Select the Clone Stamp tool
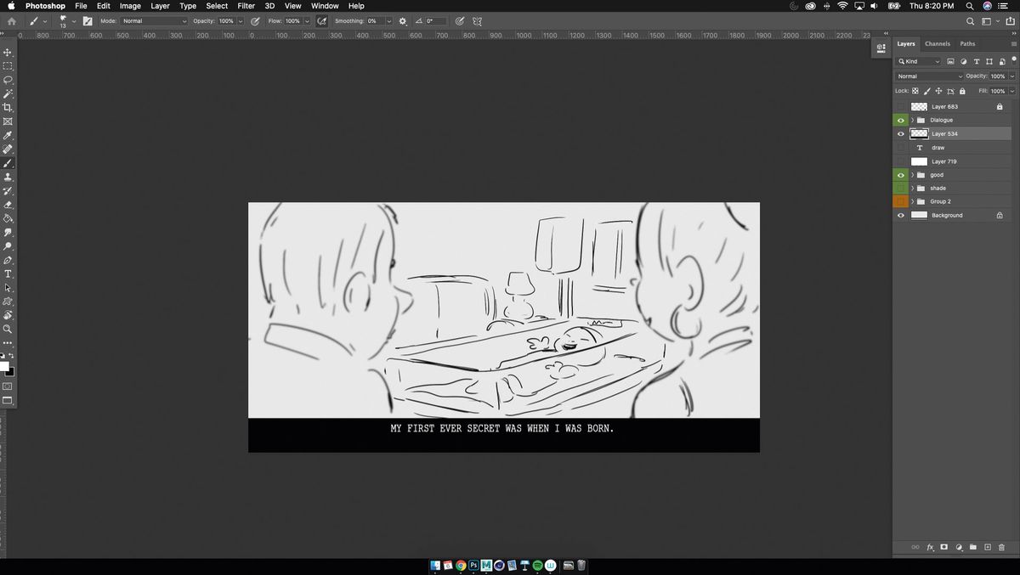 click(x=8, y=177)
